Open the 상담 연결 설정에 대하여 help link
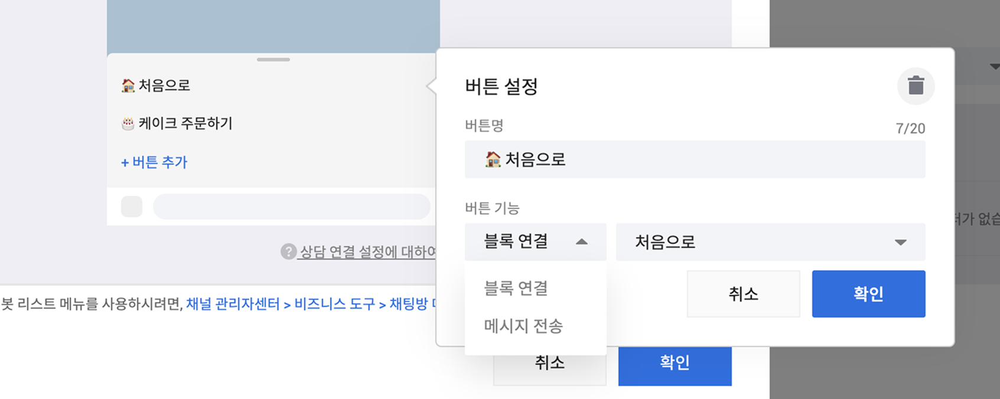1000x399 pixels. coord(367,252)
